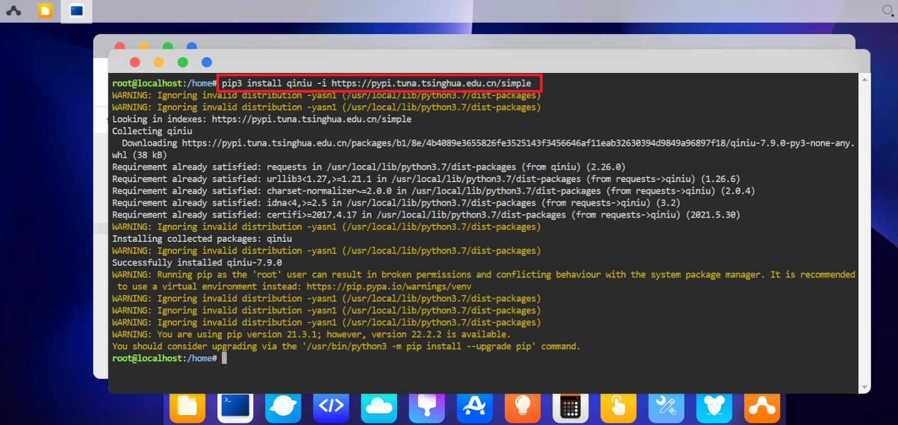
Task: Click the first root@localhost prompt before pip3
Action: coord(164,84)
